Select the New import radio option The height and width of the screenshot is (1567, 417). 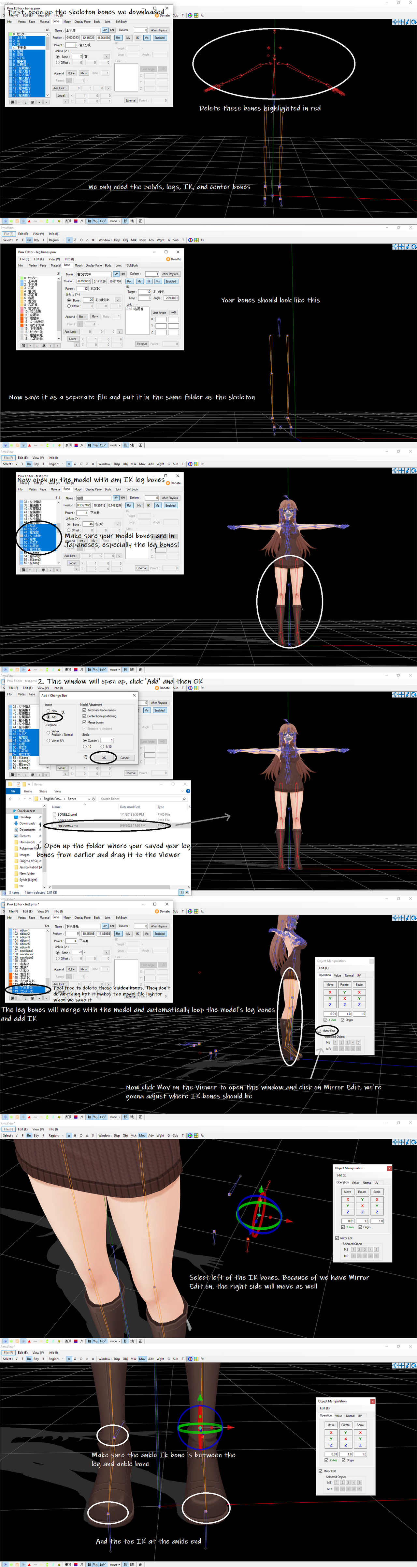pyautogui.click(x=49, y=711)
